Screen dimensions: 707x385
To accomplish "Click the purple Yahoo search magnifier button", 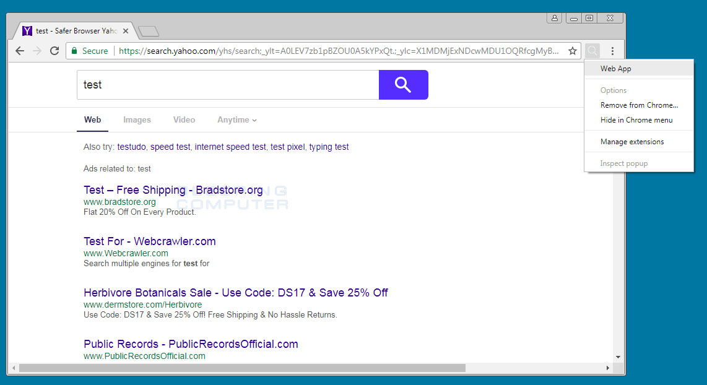I will [403, 85].
